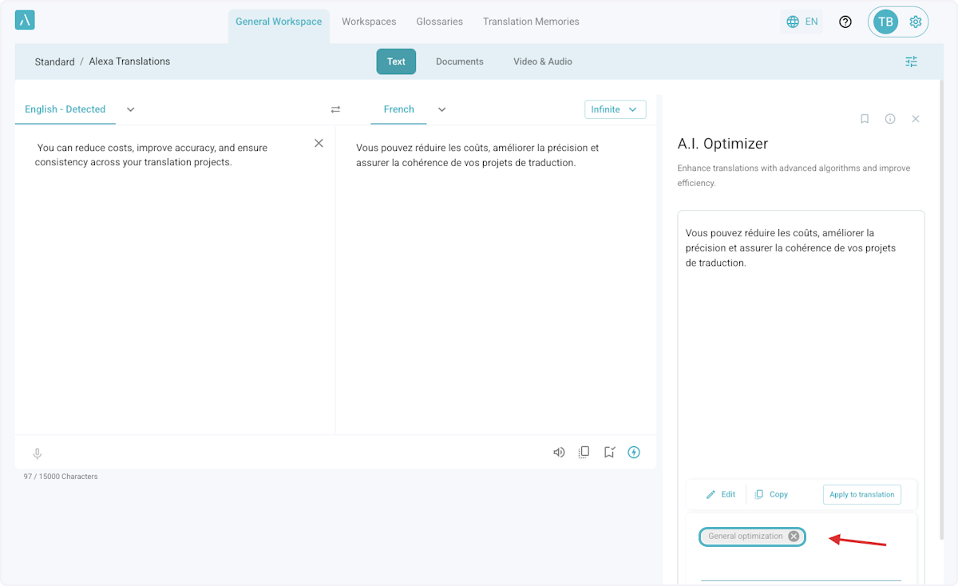Swap source and target languages
The width and height of the screenshot is (958, 586).
point(335,109)
